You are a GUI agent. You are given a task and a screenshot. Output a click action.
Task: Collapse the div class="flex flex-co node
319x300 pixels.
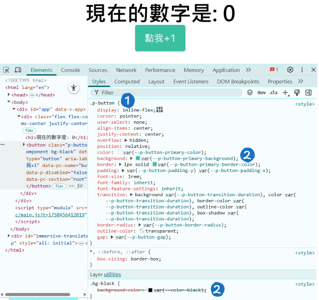(19, 116)
